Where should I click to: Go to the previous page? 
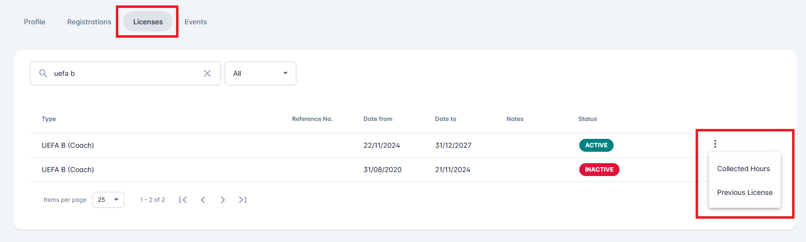[x=203, y=200]
